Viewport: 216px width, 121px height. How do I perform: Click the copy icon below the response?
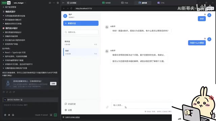point(4,92)
